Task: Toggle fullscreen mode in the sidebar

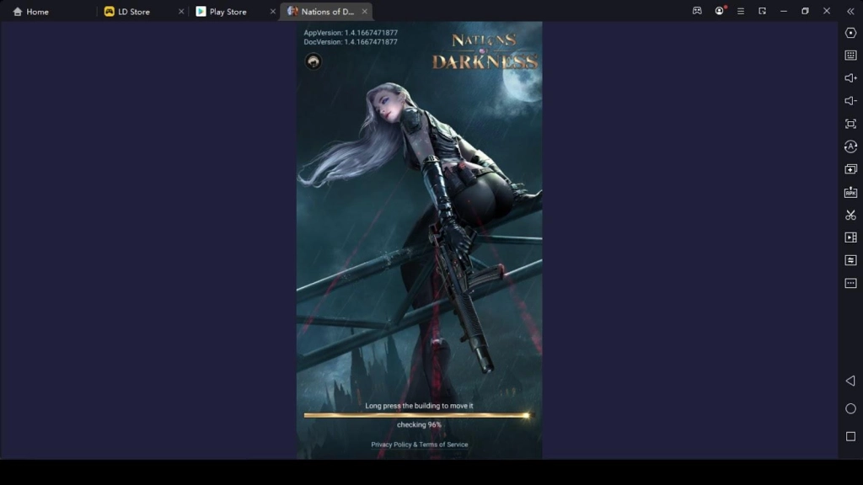Action: pyautogui.click(x=850, y=124)
